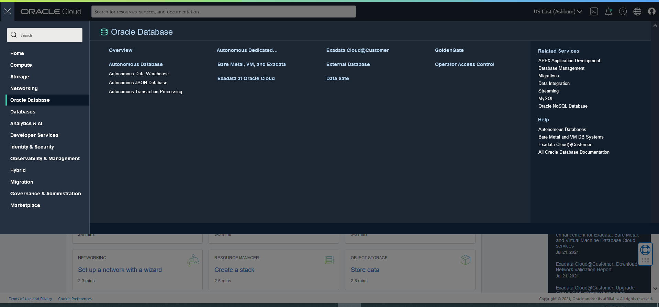Viewport: 659px width, 307px height.
Task: Open the Overview link
Action: coord(121,50)
